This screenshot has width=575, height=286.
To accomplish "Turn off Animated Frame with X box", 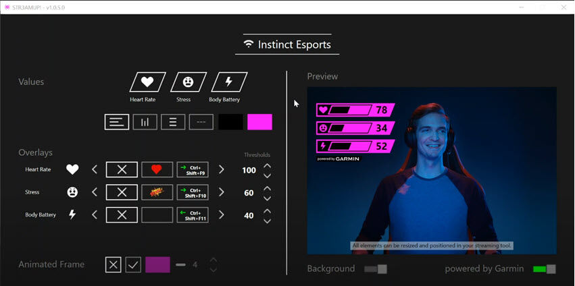I will coord(113,264).
